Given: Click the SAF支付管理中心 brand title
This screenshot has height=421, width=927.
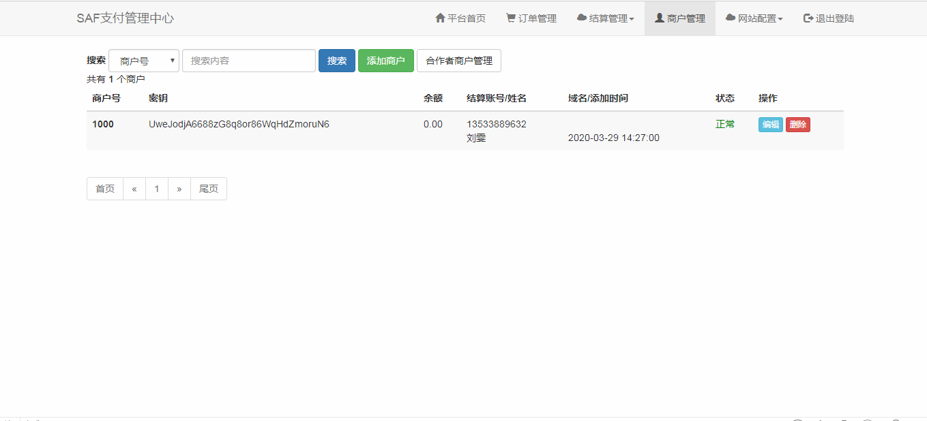Looking at the screenshot, I should 126,18.
